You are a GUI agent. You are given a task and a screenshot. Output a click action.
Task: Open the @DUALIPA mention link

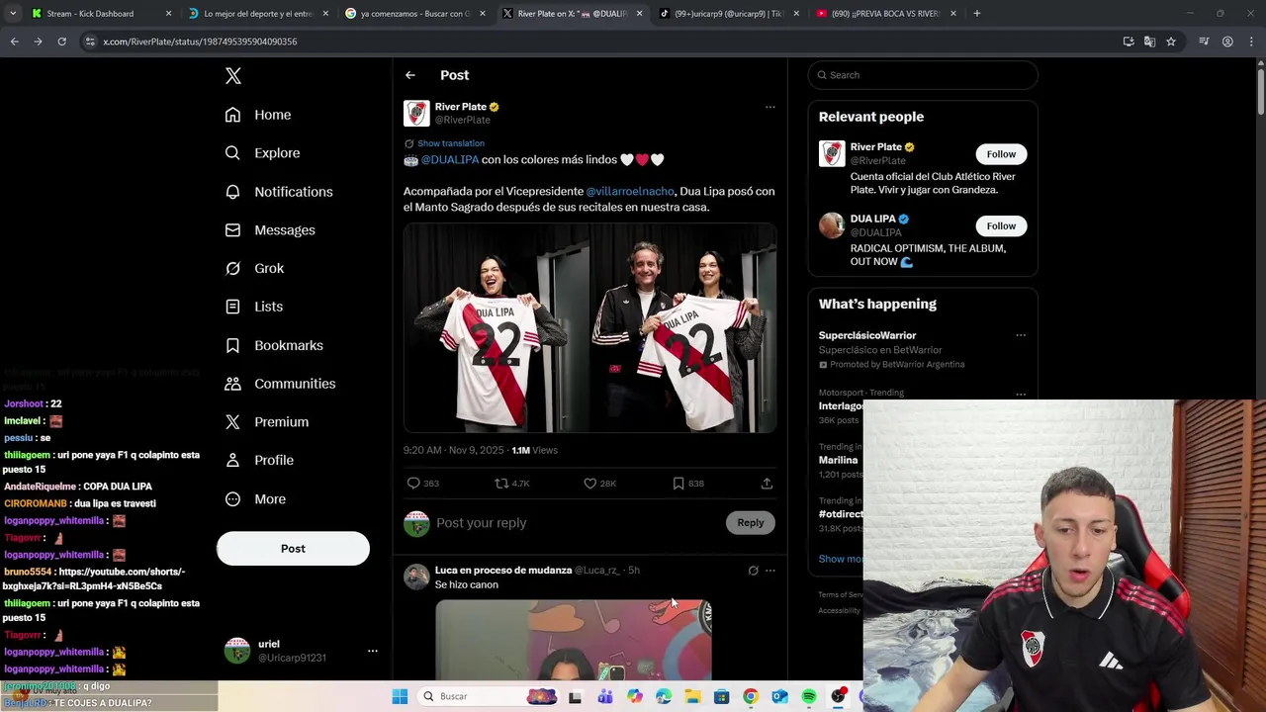point(450,160)
